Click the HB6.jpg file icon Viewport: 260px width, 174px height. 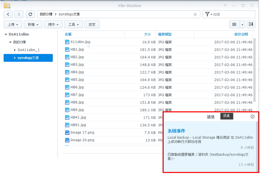67,87
